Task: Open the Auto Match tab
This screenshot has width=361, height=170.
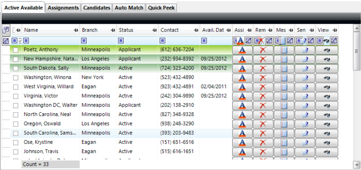Action: click(129, 7)
